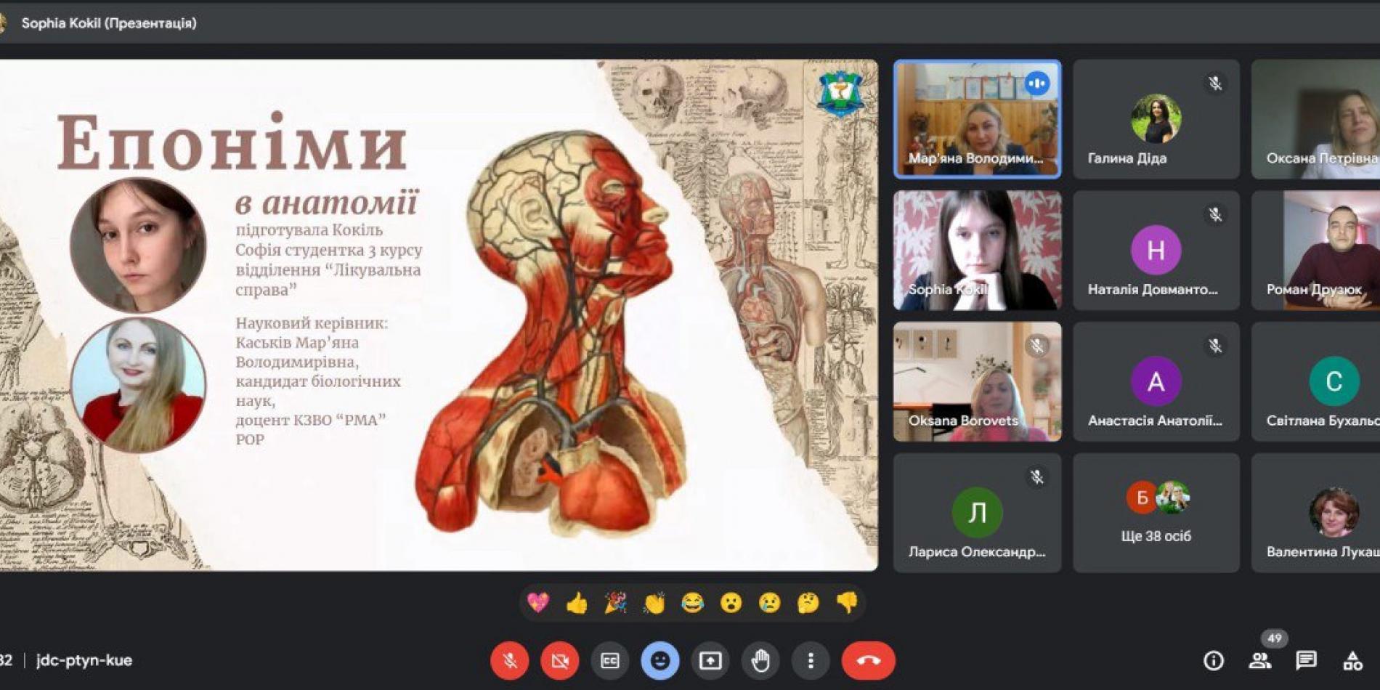Click the college emblem on the slide
This screenshot has width=1380, height=690.
click(840, 93)
